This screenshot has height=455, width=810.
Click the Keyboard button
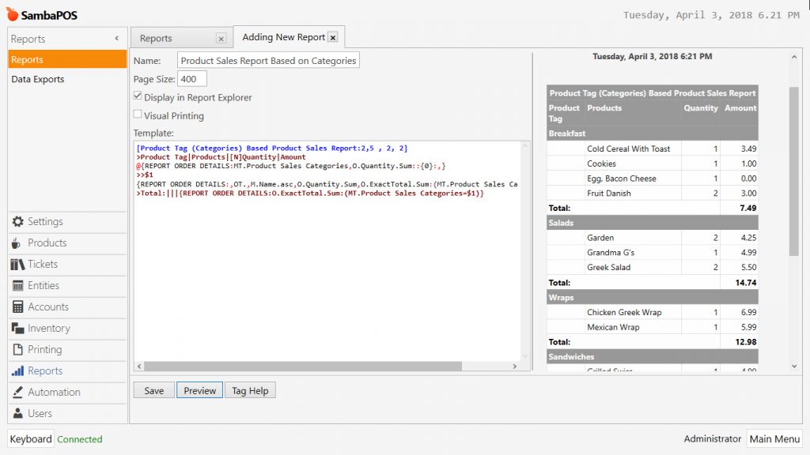tap(31, 439)
